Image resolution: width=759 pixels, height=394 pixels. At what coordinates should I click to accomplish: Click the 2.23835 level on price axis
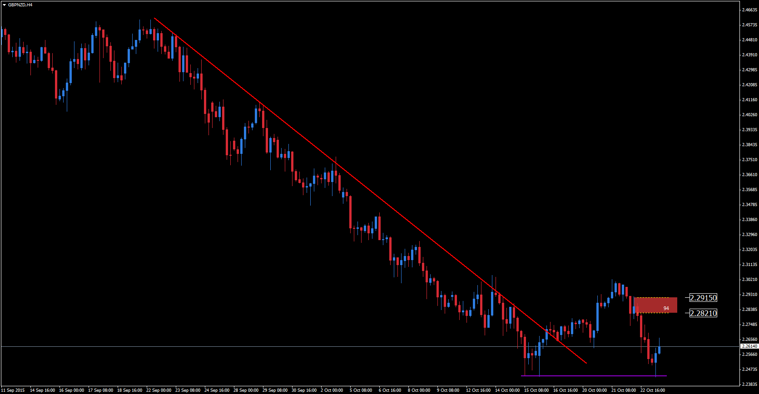coord(749,384)
